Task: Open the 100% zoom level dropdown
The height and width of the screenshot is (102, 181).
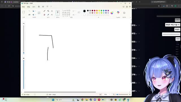Action: pyautogui.click(x=110, y=94)
